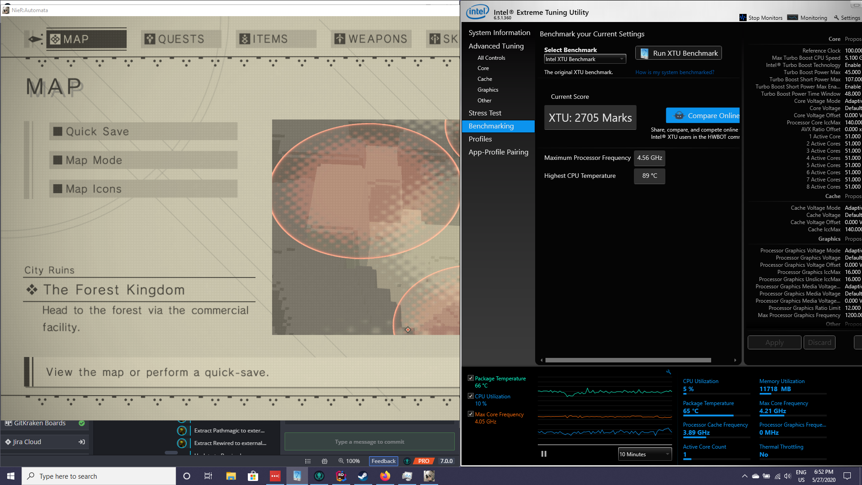The image size is (862, 485).
Task: Switch to Intel XTU taskbar icon
Action: [x=297, y=476]
